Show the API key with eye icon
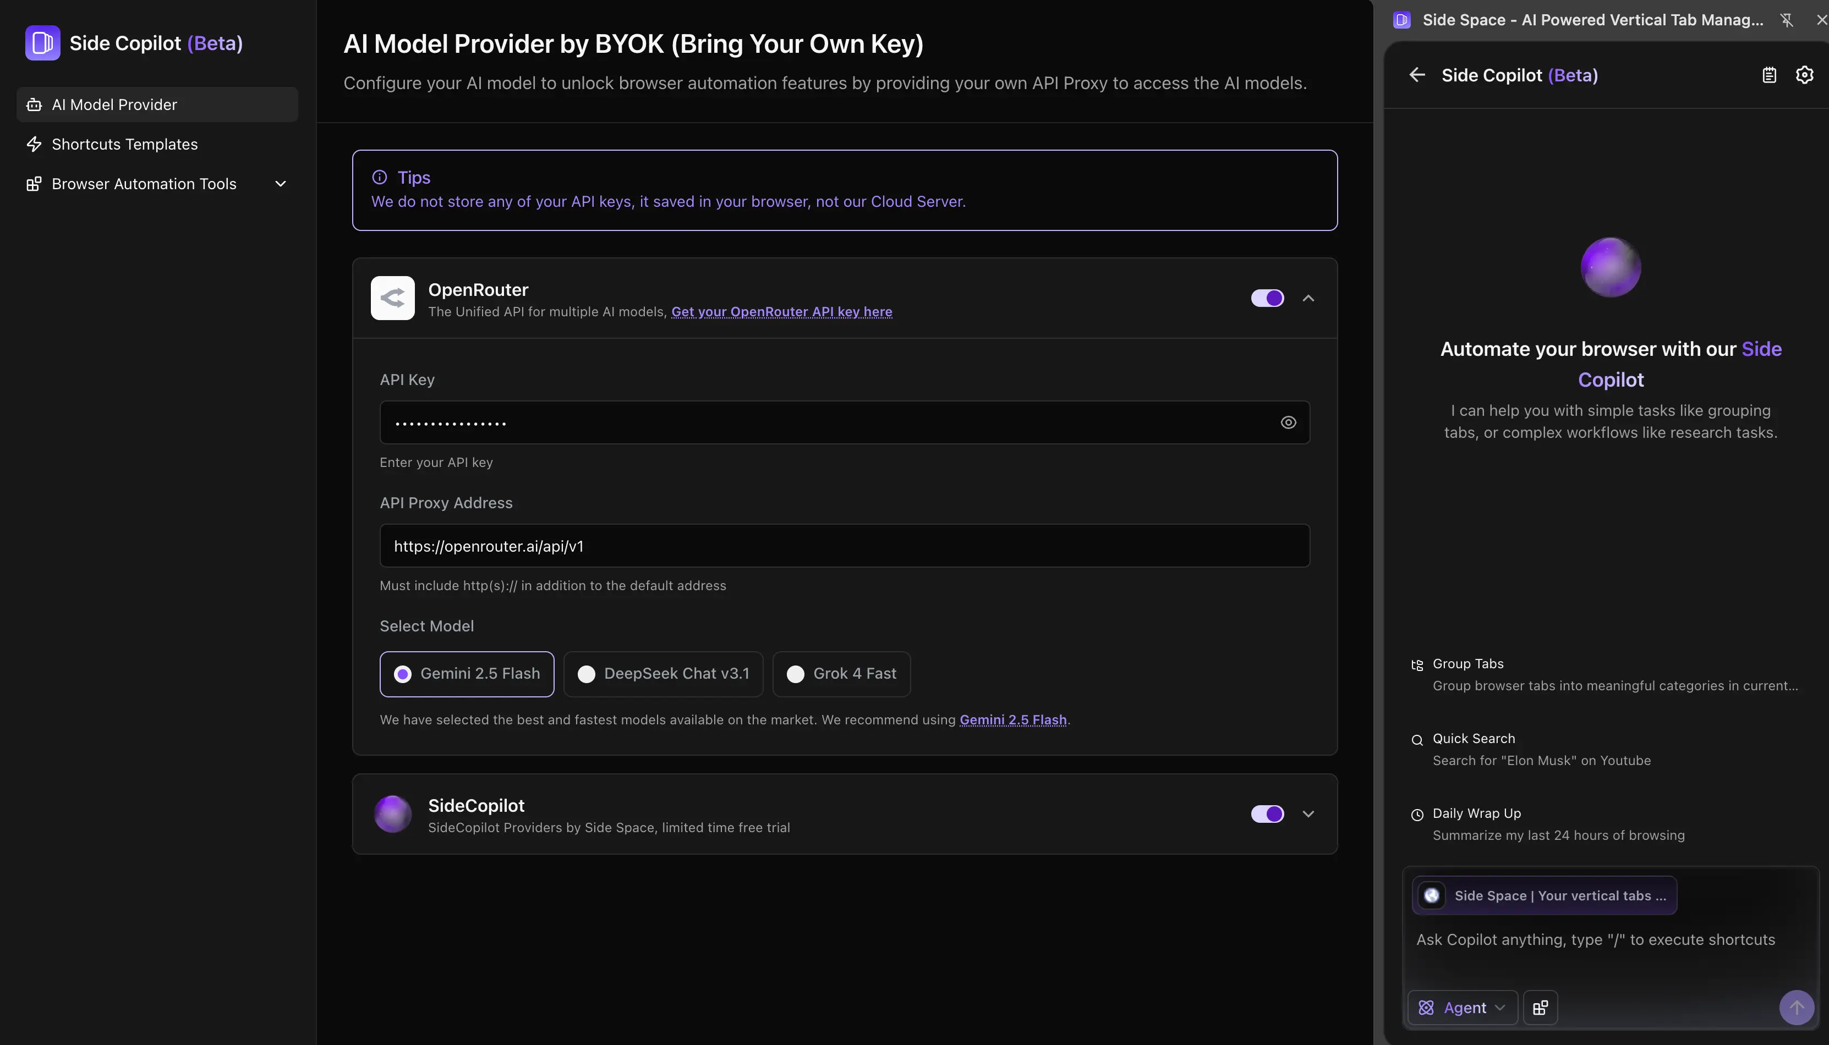 point(1288,423)
